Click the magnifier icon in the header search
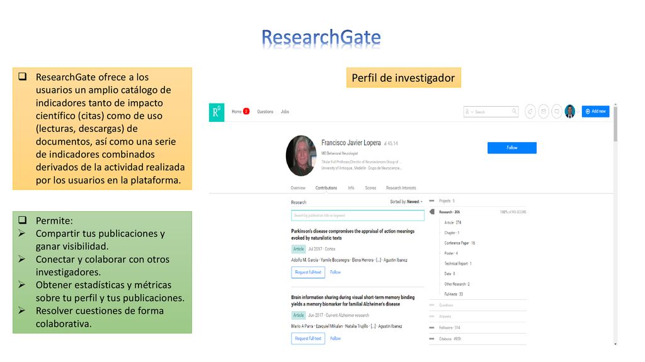The height and width of the screenshot is (362, 645). pyautogui.click(x=514, y=111)
